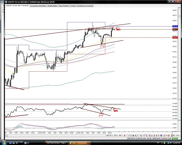Viewport: 182px width, 145px height.
Task: Click the red center-target scale icon
Action: point(169,135)
